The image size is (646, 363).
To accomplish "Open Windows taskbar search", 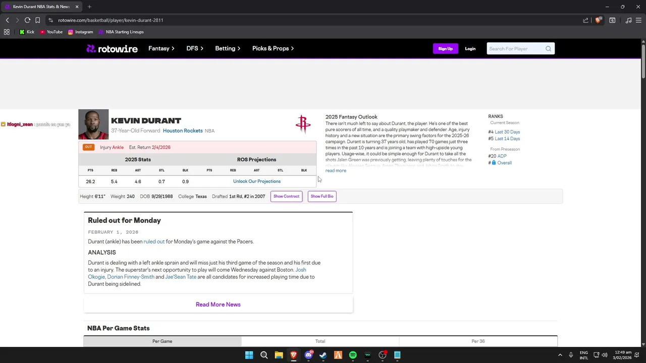I will coord(264,355).
